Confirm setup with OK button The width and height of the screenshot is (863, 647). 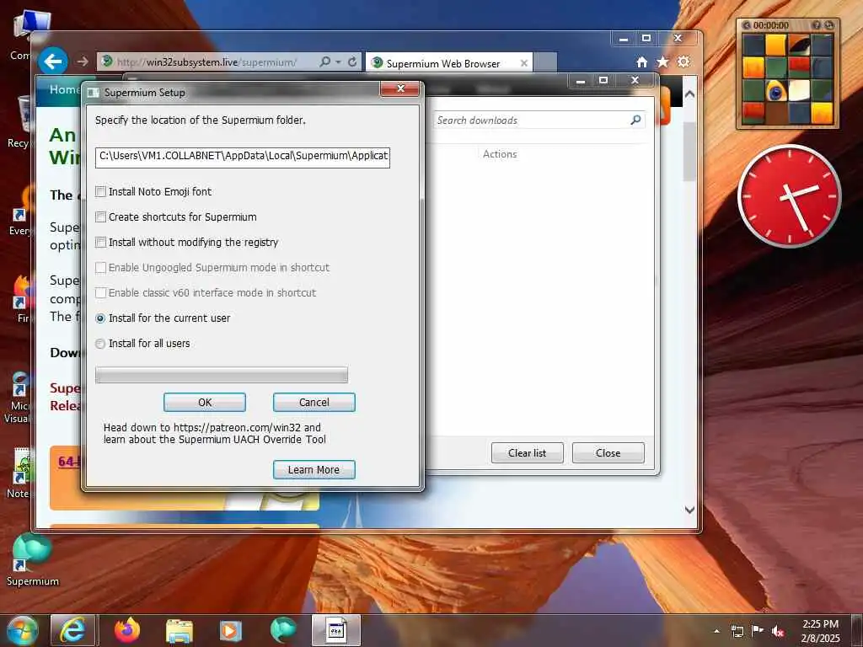coord(204,402)
